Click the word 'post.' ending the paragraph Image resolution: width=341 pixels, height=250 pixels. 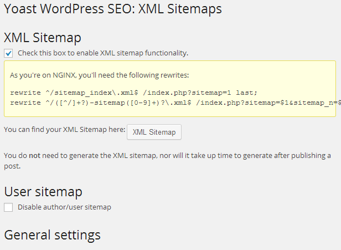click(x=12, y=166)
